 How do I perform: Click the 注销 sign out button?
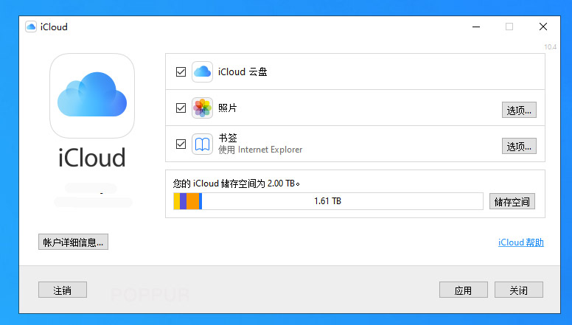pos(63,290)
